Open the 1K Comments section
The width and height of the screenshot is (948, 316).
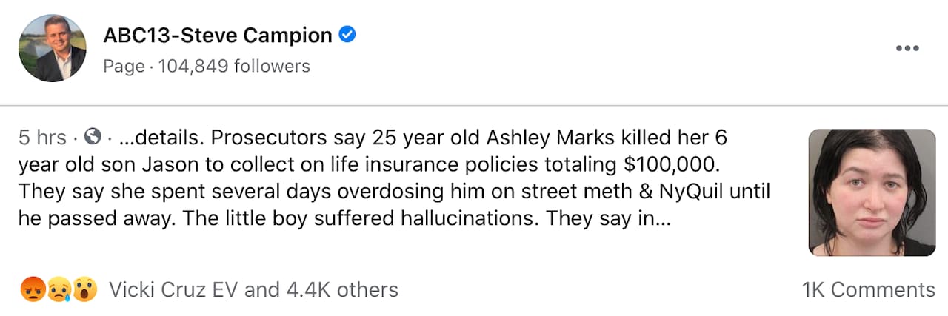(x=868, y=290)
